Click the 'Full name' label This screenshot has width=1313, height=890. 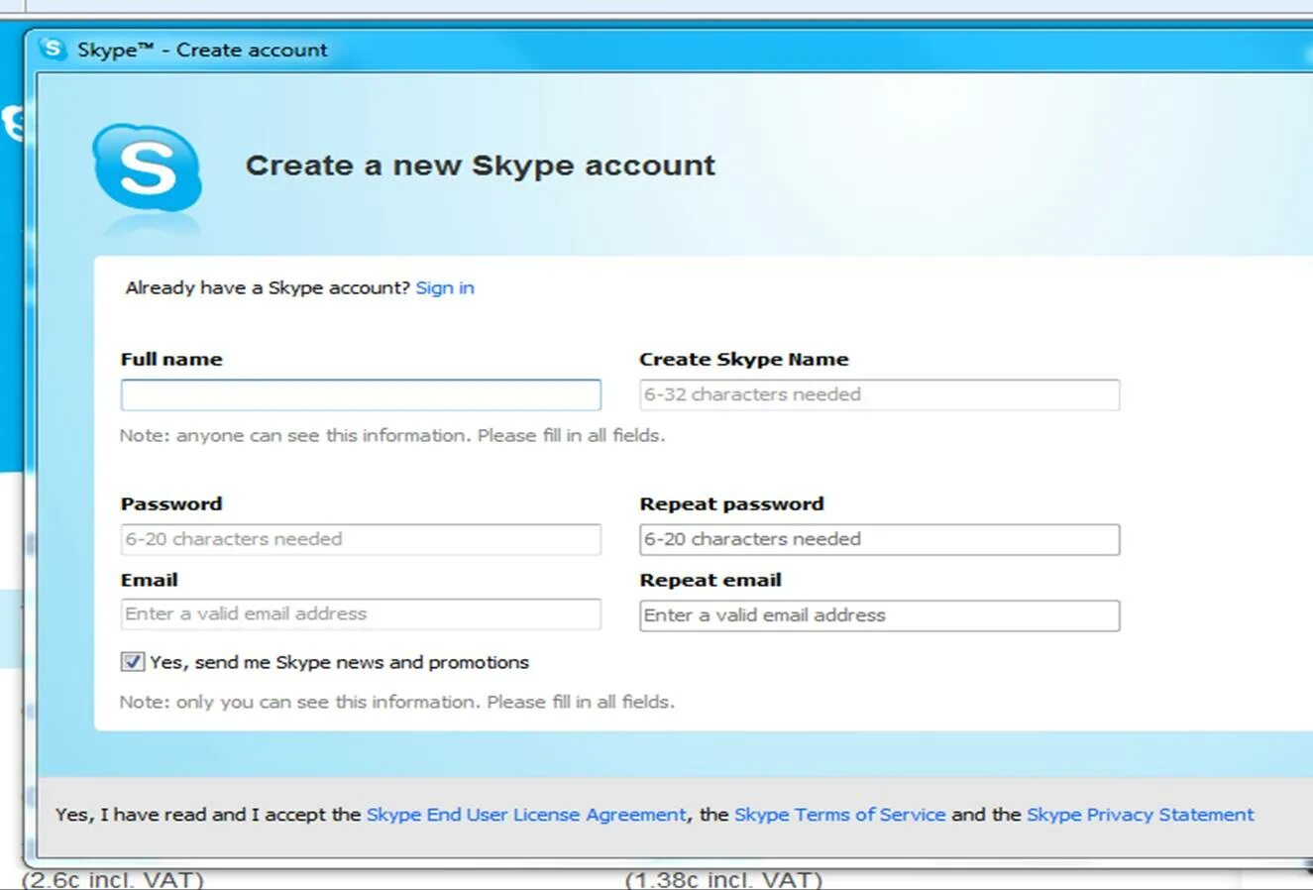point(171,359)
